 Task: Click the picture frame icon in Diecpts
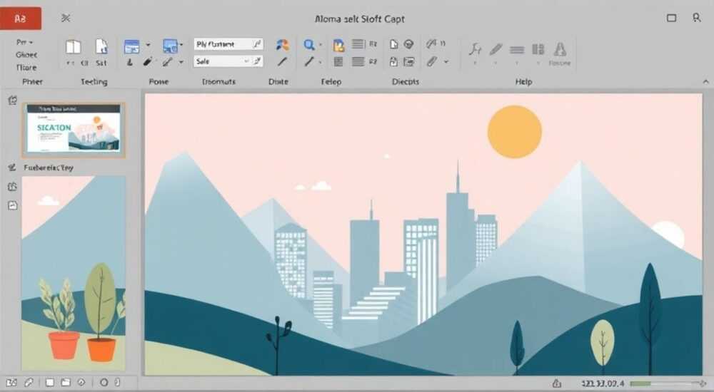(x=409, y=61)
